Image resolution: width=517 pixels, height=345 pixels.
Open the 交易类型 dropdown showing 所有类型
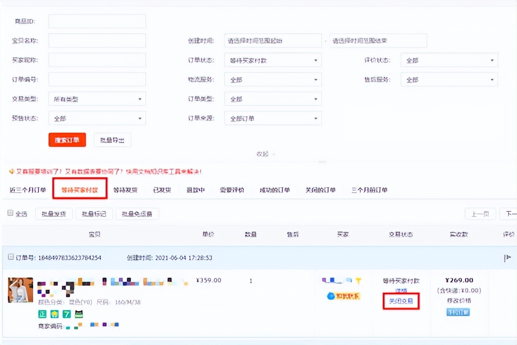point(97,99)
